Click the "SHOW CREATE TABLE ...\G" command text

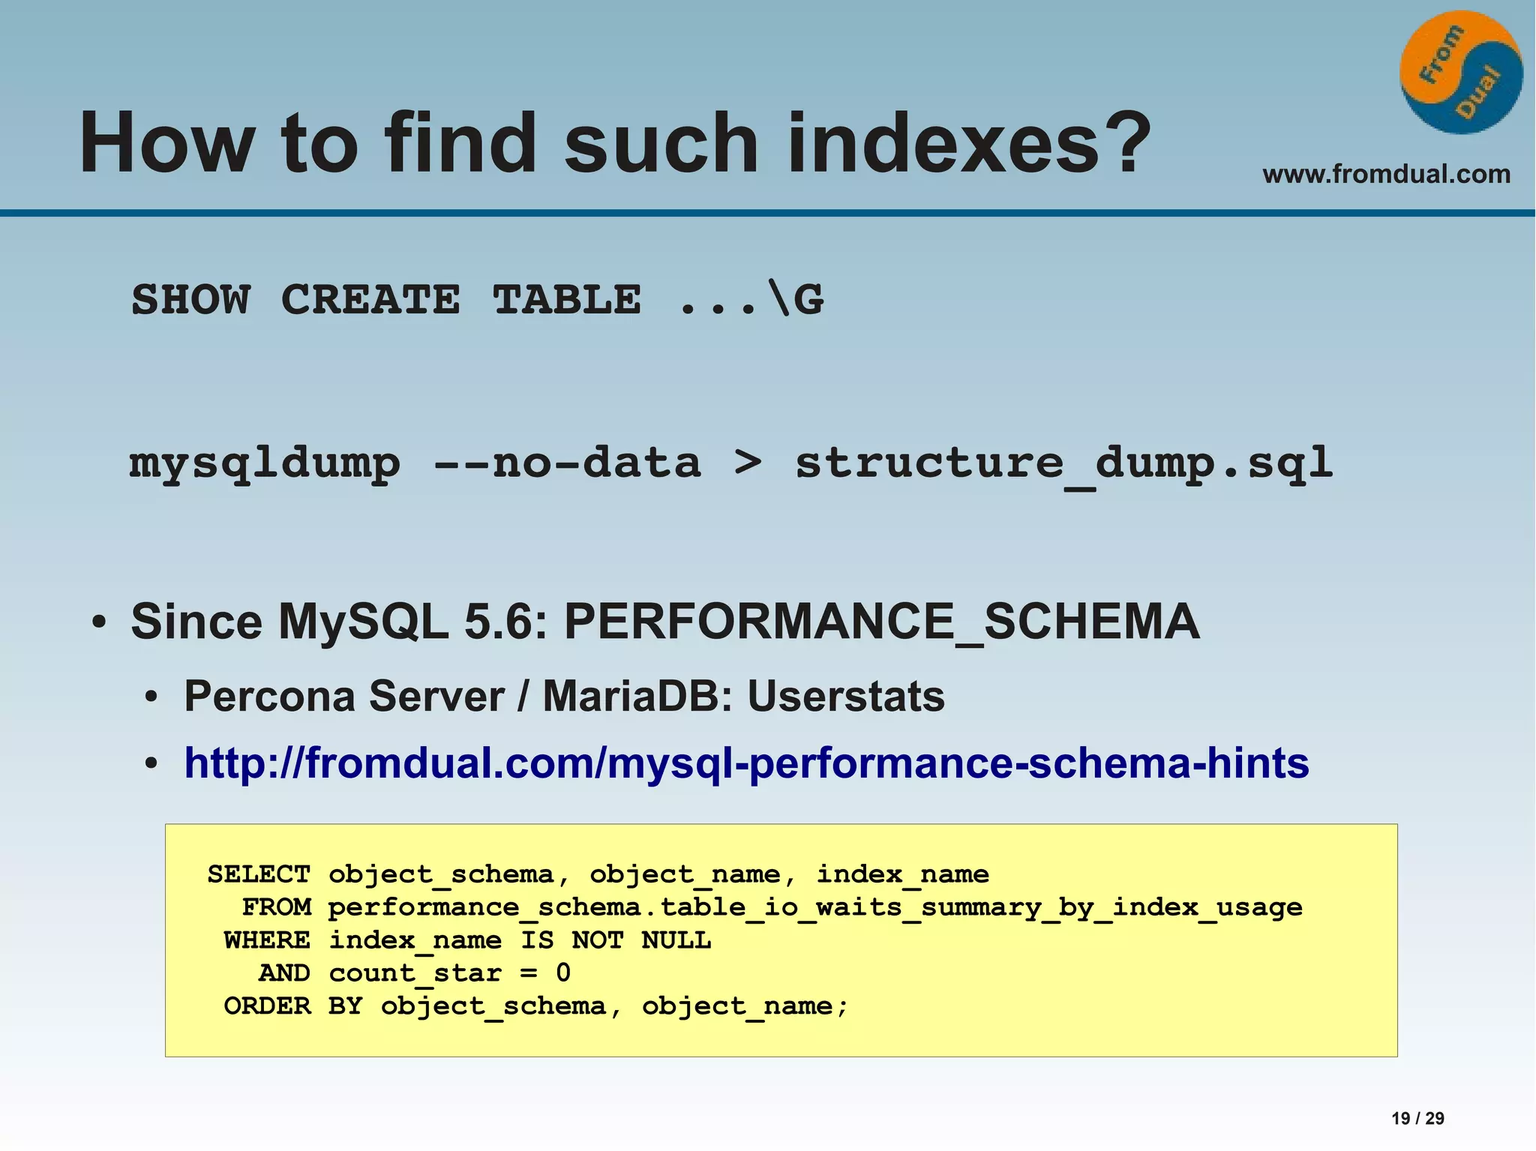[x=478, y=300]
